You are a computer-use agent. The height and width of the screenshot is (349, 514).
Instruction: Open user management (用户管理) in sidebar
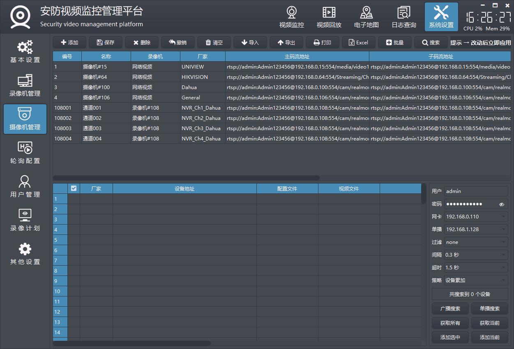point(25,186)
